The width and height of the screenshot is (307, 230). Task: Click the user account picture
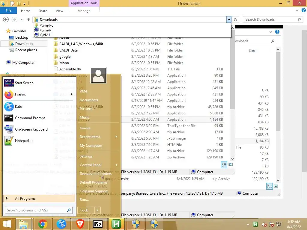point(98,75)
